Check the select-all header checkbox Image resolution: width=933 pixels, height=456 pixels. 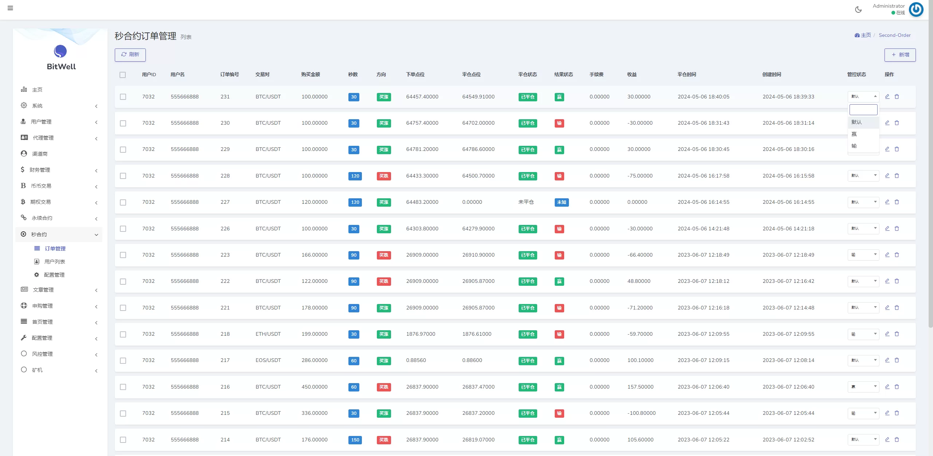pos(123,75)
